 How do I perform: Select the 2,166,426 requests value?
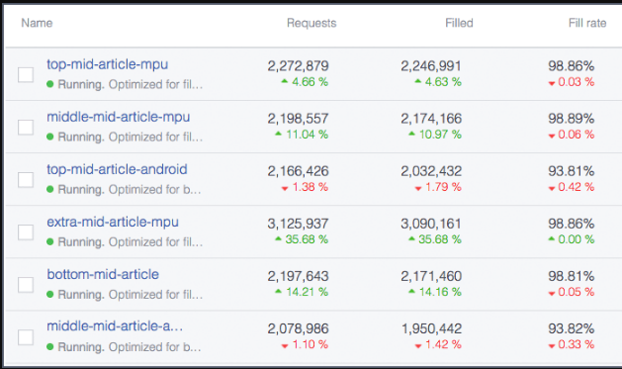point(298,171)
